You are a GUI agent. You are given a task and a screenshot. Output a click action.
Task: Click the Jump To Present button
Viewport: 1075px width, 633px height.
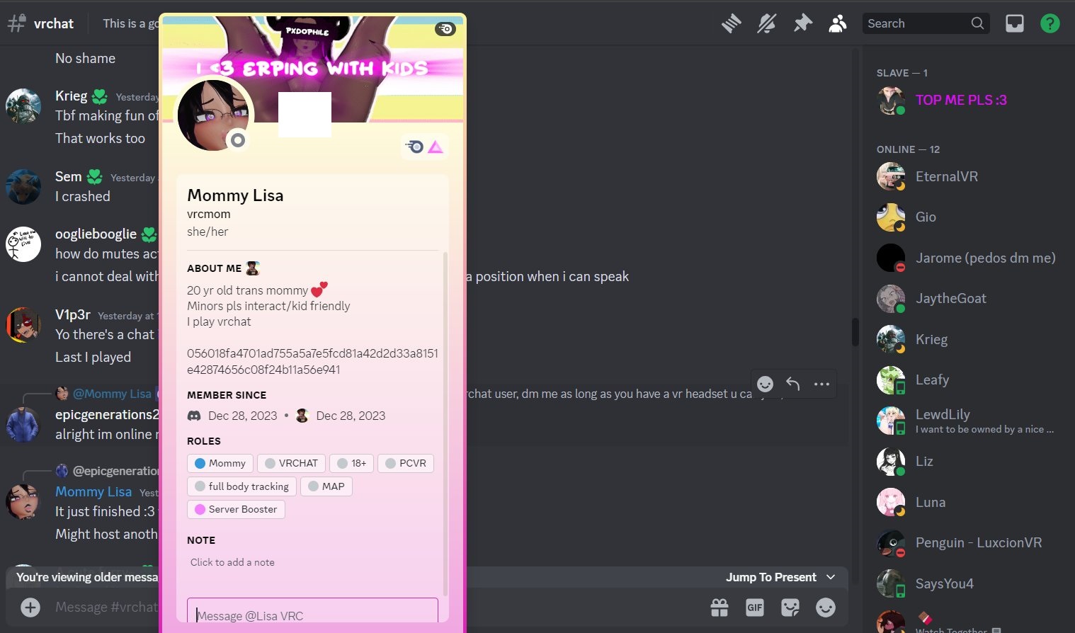coord(780,577)
